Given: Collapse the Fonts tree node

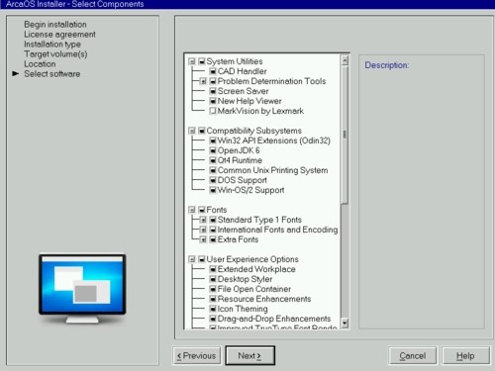Looking at the screenshot, I should click(x=192, y=210).
